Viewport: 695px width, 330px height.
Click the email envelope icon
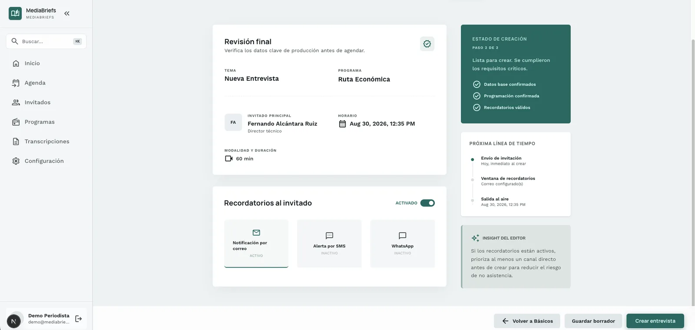[256, 233]
